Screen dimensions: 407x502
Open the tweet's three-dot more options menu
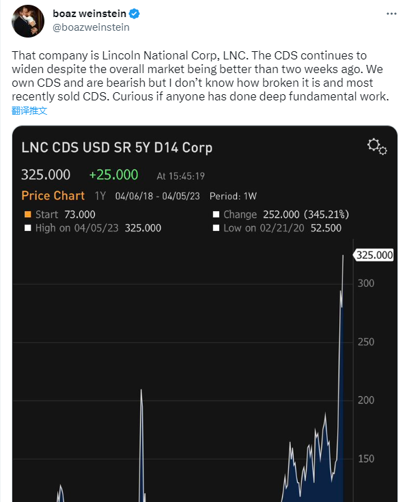391,14
